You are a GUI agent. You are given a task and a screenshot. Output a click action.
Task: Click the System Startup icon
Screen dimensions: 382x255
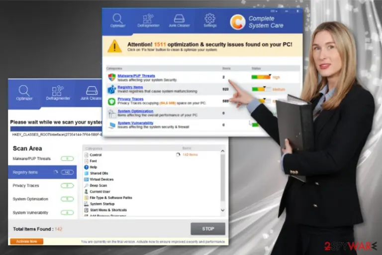[86, 204]
